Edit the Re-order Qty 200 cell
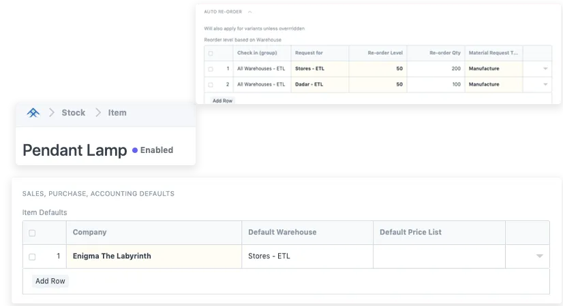Image resolution: width=563 pixels, height=306 pixels. [436, 69]
